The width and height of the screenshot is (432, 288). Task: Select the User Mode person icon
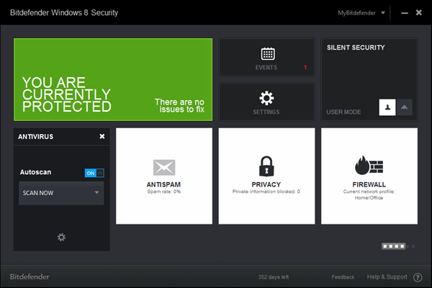pyautogui.click(x=387, y=107)
